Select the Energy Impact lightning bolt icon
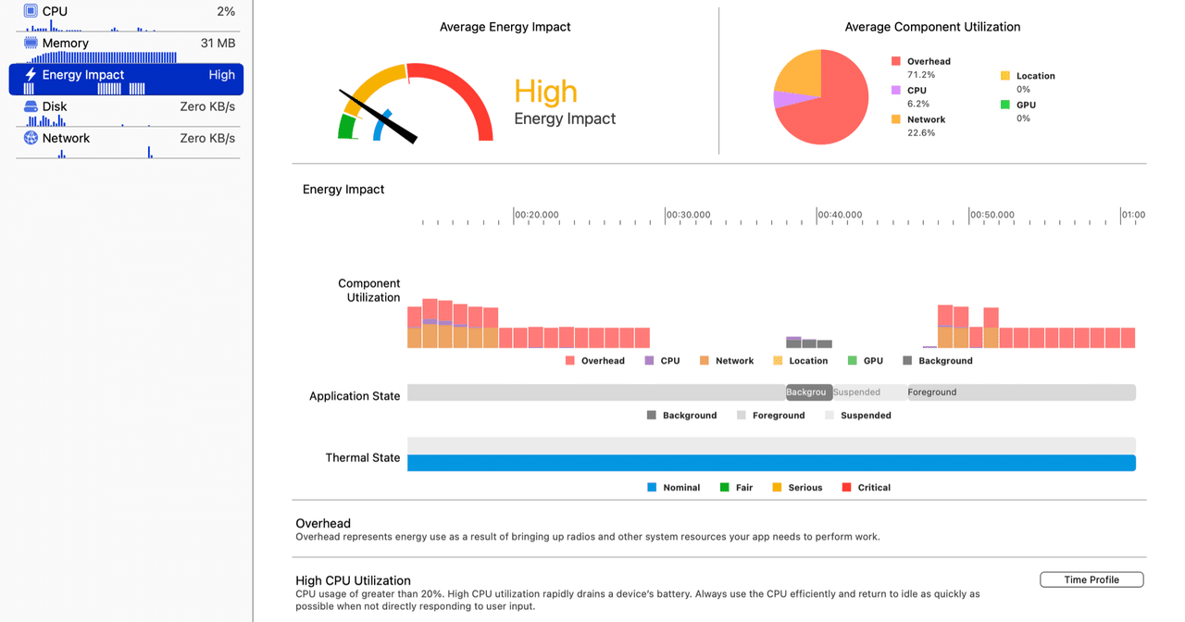Screen dimensions: 1185x622 31,74
